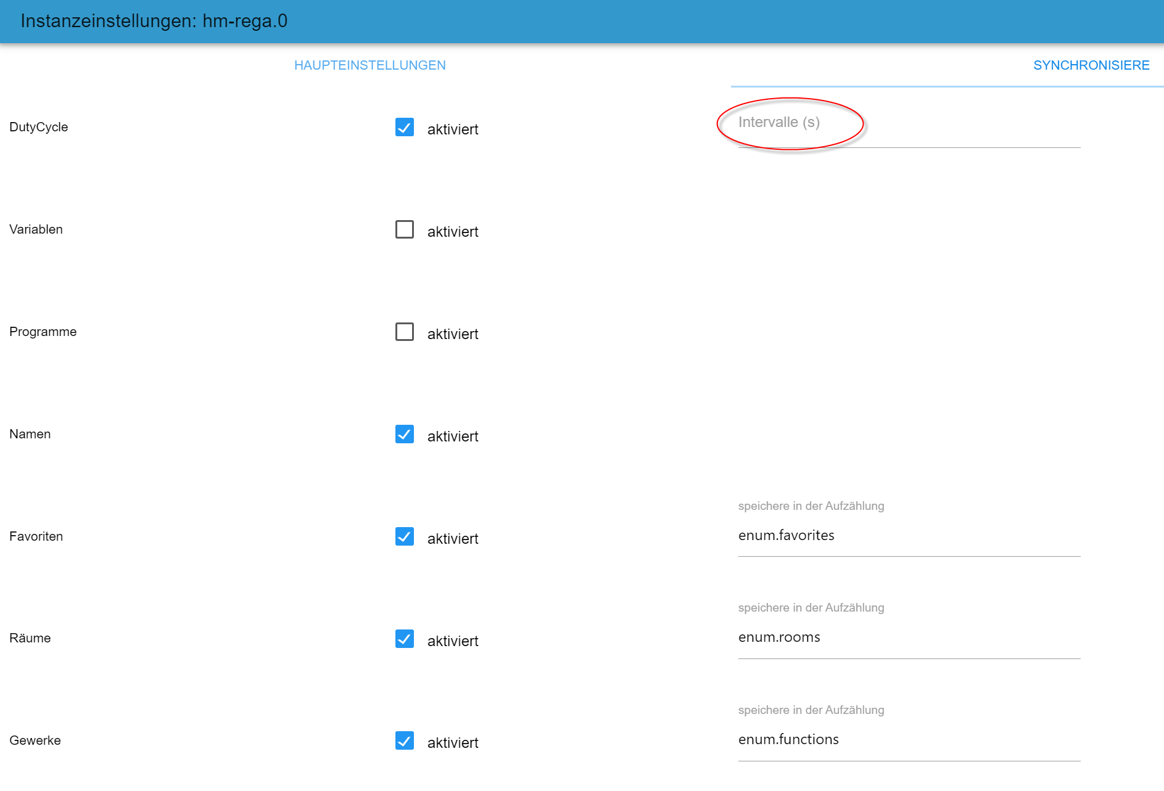Image resolution: width=1164 pixels, height=791 pixels.
Task: Enable the Programme aktiviert checkbox
Action: click(x=405, y=332)
